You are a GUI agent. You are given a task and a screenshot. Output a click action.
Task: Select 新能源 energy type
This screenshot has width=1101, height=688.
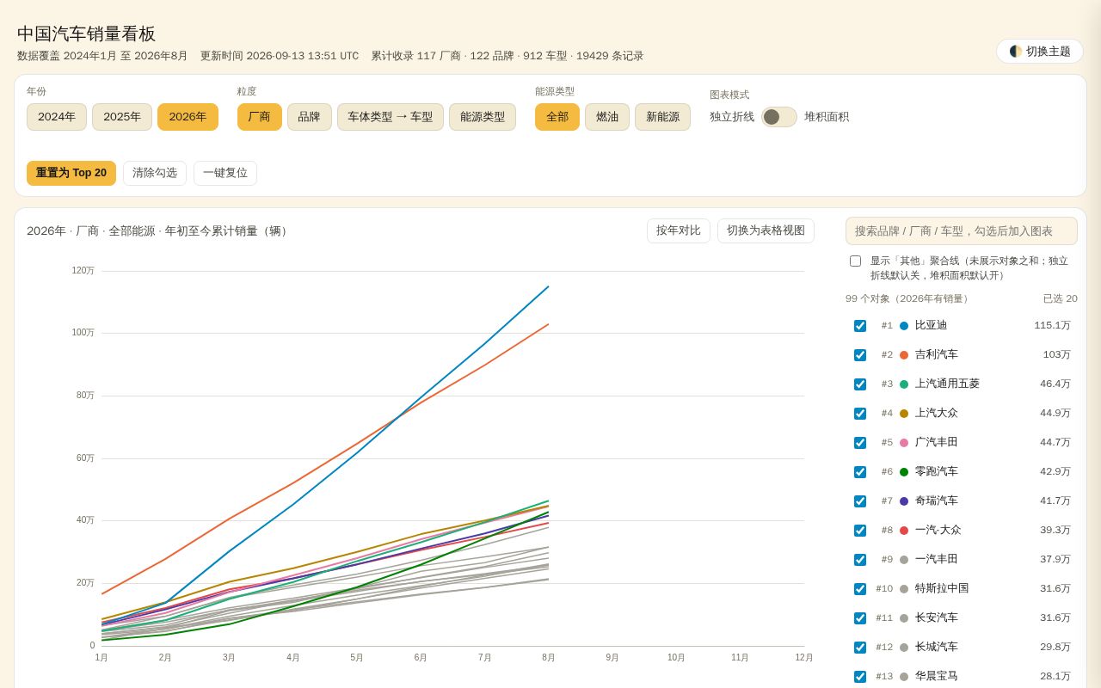pyautogui.click(x=662, y=117)
